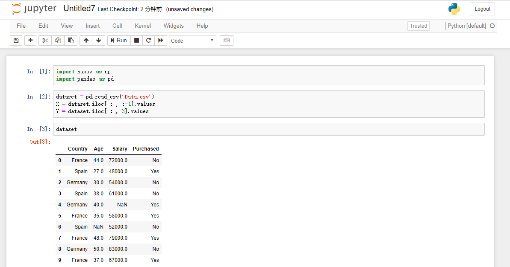Cut selected cells with the scissors icon
510x267 pixels.
tap(45, 41)
